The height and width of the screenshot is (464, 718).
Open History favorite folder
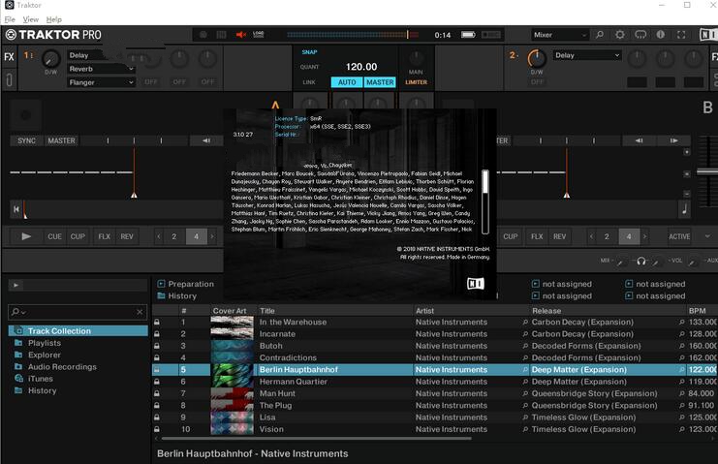(x=176, y=295)
